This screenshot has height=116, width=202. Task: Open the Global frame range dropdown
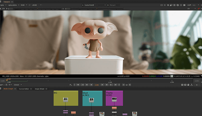coord(18,85)
